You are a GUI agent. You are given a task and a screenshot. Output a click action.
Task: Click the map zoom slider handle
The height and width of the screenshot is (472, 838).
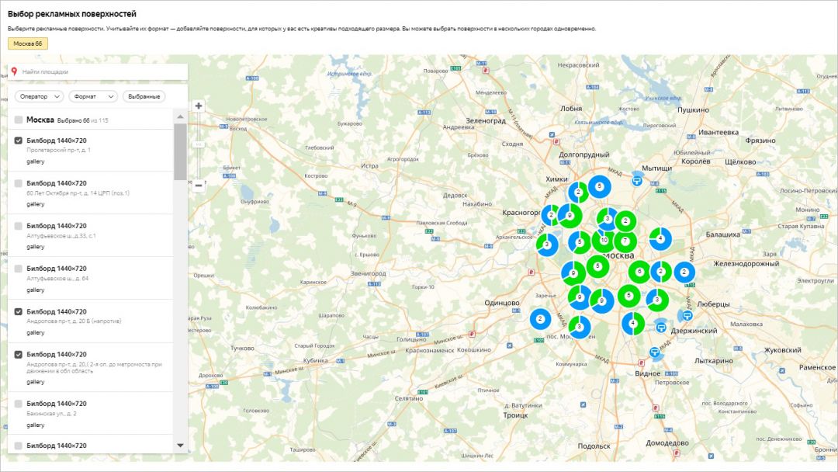pos(199,144)
